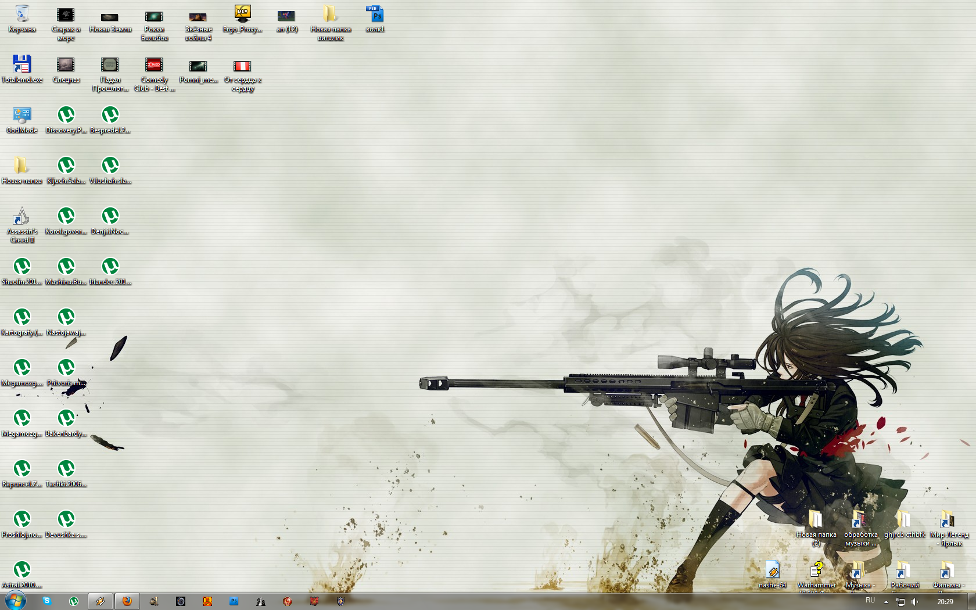This screenshot has width=976, height=610.
Task: Open the Tachki.2006... torrent file
Action: (66, 473)
